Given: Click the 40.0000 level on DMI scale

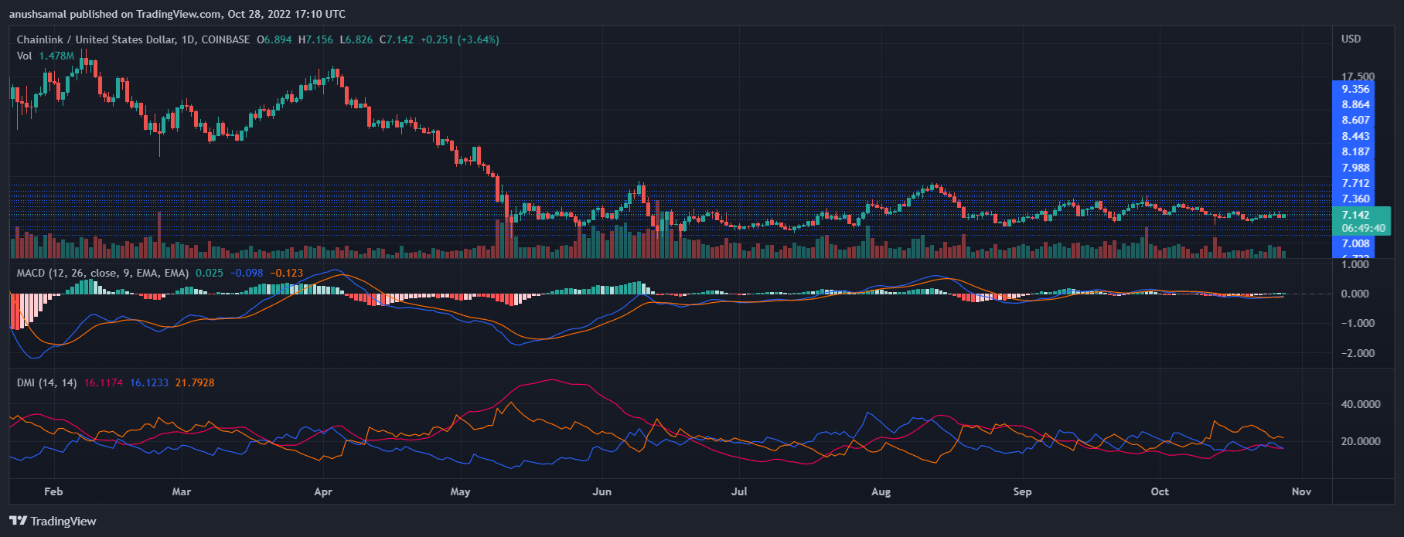Looking at the screenshot, I should pyautogui.click(x=1360, y=404).
